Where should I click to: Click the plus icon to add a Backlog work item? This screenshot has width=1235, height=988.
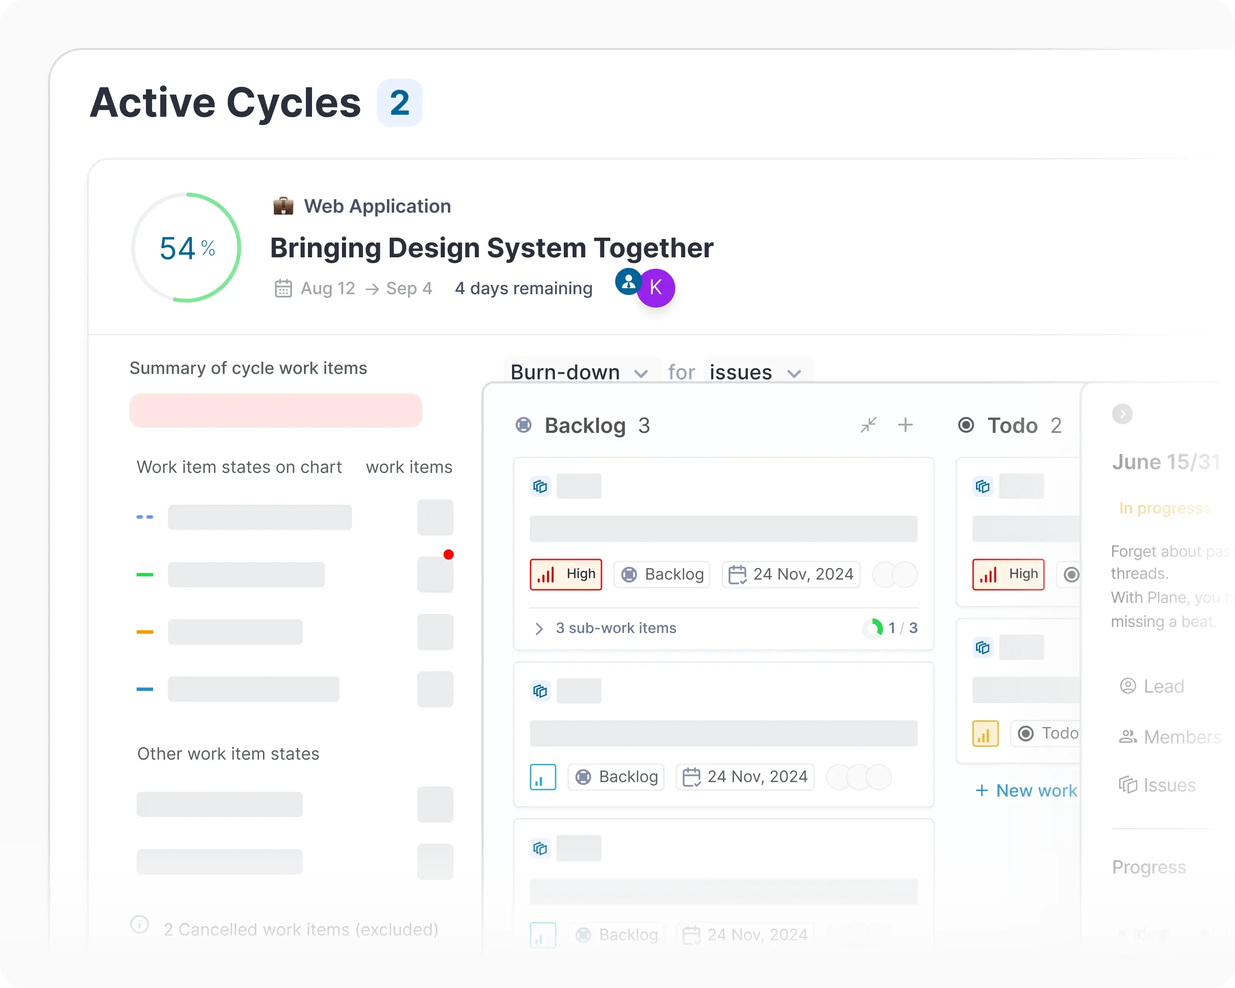pyautogui.click(x=906, y=425)
